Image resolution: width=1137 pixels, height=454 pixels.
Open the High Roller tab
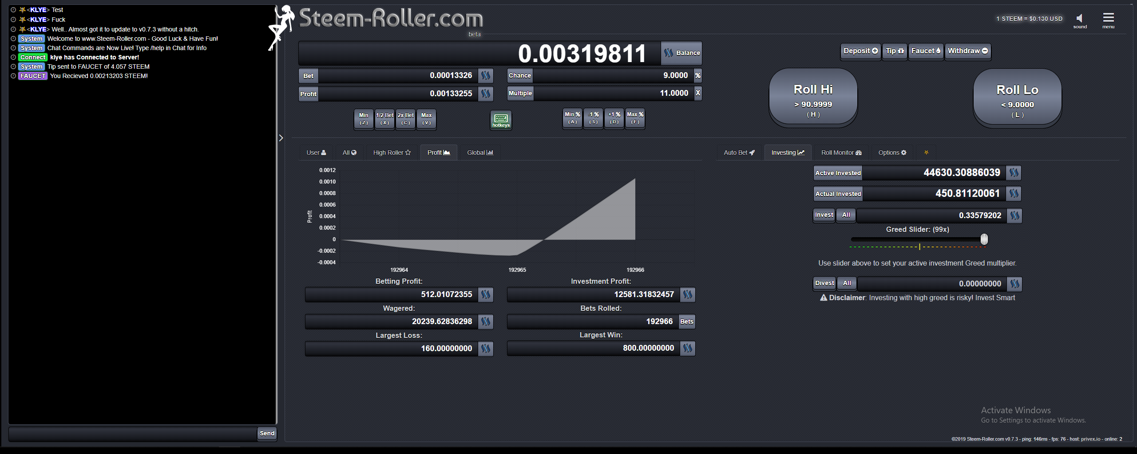392,153
